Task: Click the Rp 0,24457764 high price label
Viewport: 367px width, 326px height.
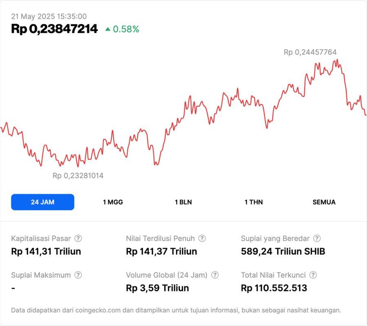Action: (310, 52)
